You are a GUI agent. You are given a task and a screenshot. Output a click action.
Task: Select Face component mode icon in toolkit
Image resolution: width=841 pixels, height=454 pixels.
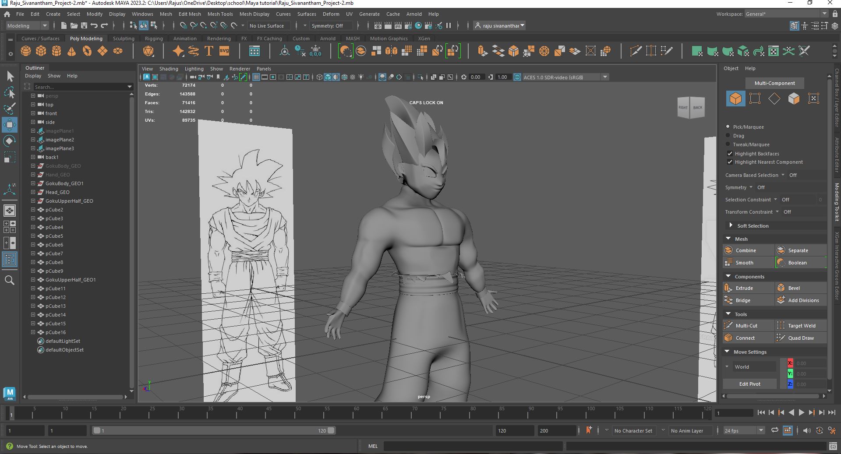point(794,99)
